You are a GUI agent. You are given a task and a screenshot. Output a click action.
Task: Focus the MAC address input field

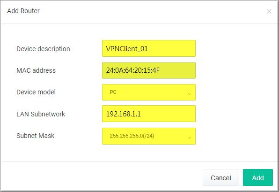click(149, 70)
